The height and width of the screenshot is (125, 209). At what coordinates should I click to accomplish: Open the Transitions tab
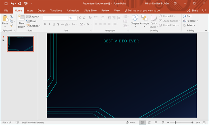(56, 11)
